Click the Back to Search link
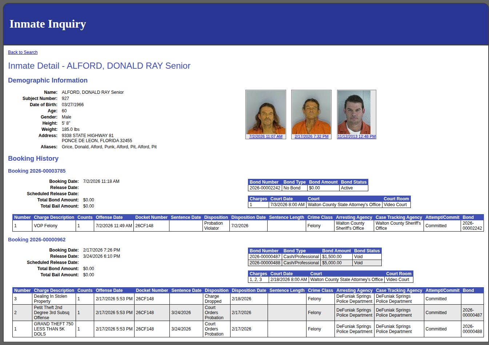 [23, 52]
